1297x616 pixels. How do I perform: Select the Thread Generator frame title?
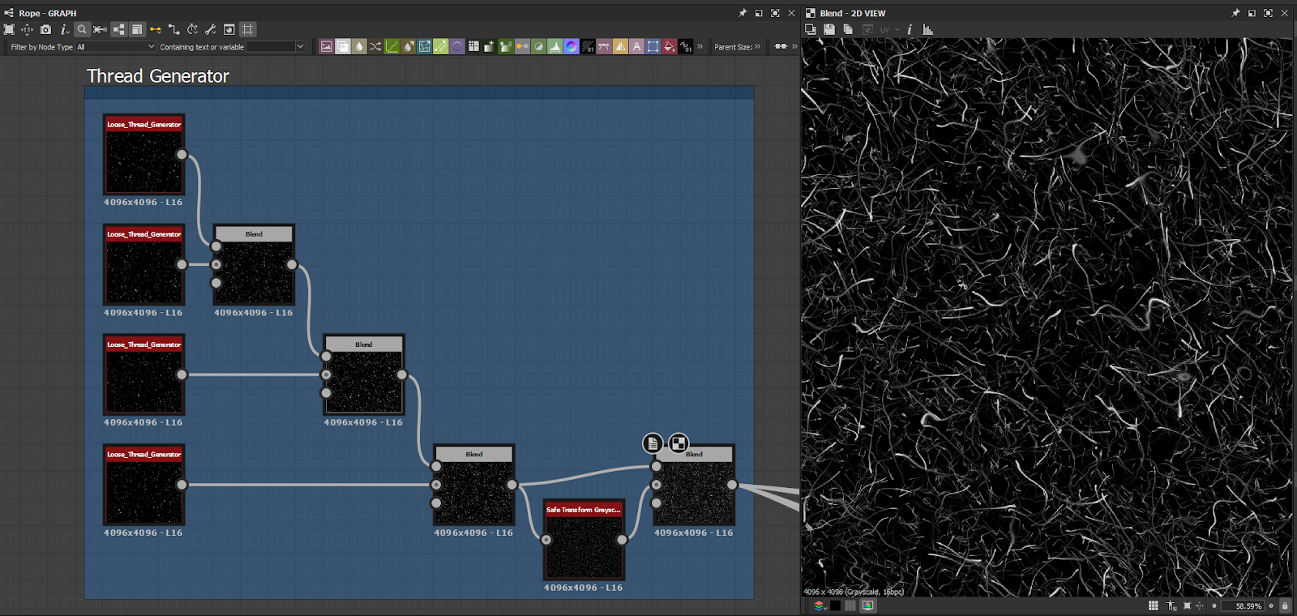point(158,76)
